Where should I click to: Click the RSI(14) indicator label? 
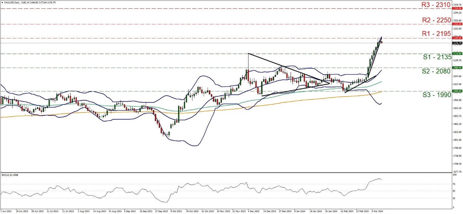tap(10, 175)
